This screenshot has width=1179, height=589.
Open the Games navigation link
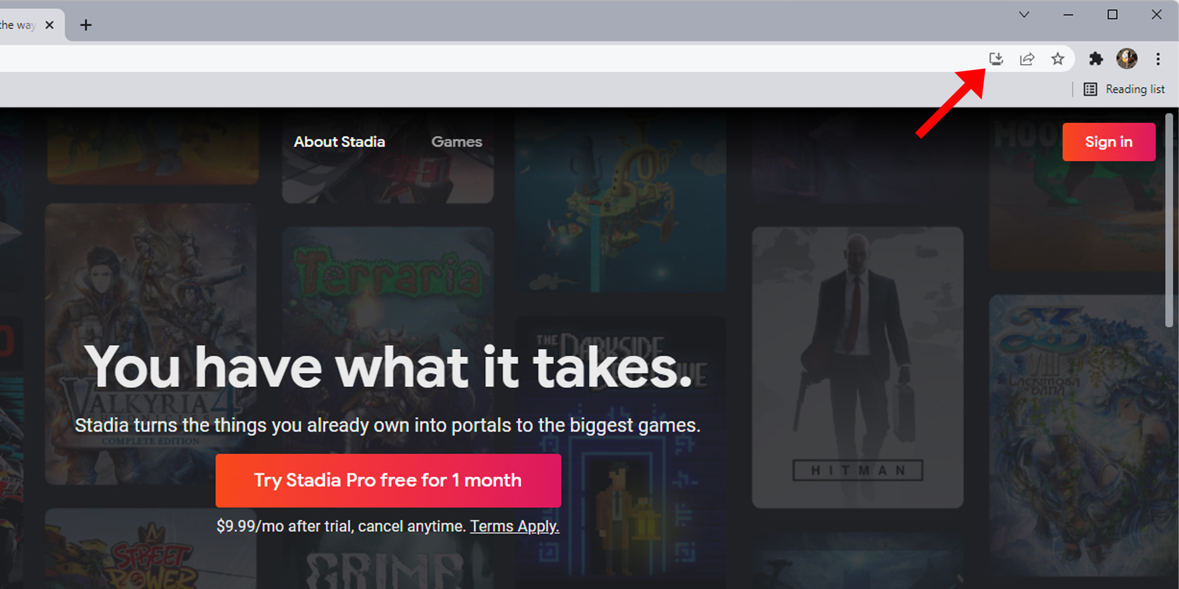(456, 142)
